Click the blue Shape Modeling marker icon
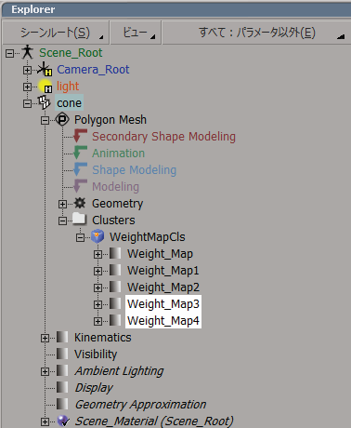 [80, 169]
